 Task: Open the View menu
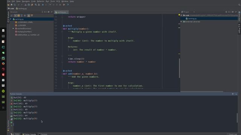click(x=18, y=1)
